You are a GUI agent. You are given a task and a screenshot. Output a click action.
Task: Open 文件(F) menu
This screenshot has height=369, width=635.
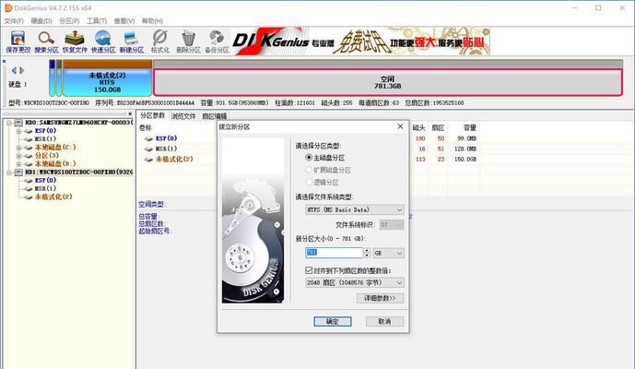(x=14, y=20)
